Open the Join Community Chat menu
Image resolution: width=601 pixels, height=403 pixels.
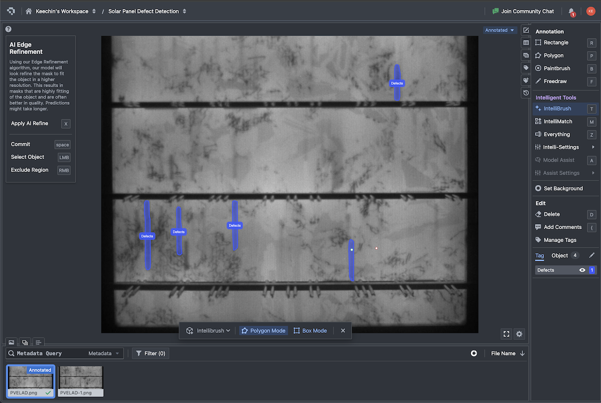coord(523,11)
